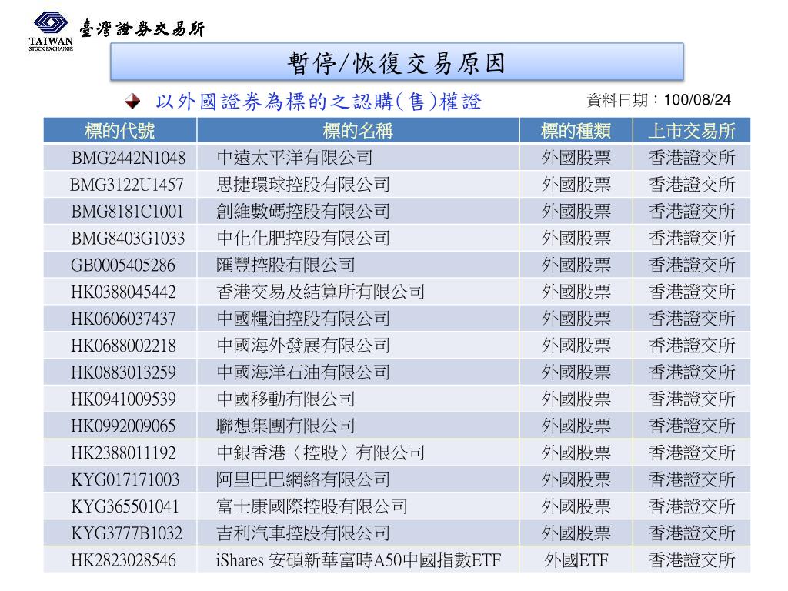Viewport: 788px width, 591px height.
Task: Click the date value 100/08/24
Action: click(x=697, y=99)
